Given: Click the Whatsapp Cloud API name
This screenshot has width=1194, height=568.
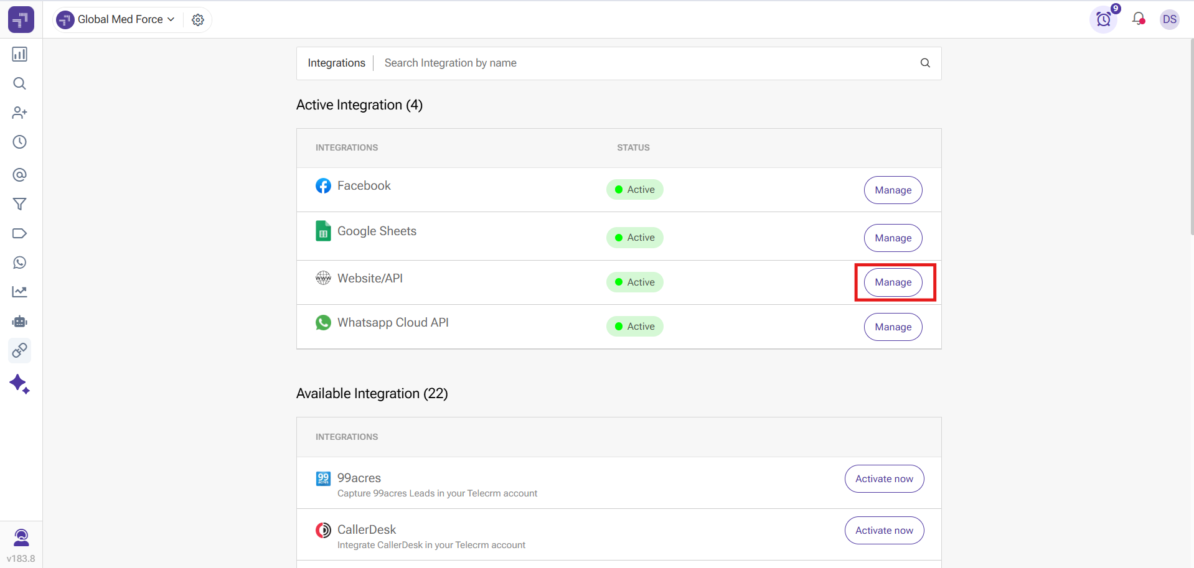Looking at the screenshot, I should point(393,322).
